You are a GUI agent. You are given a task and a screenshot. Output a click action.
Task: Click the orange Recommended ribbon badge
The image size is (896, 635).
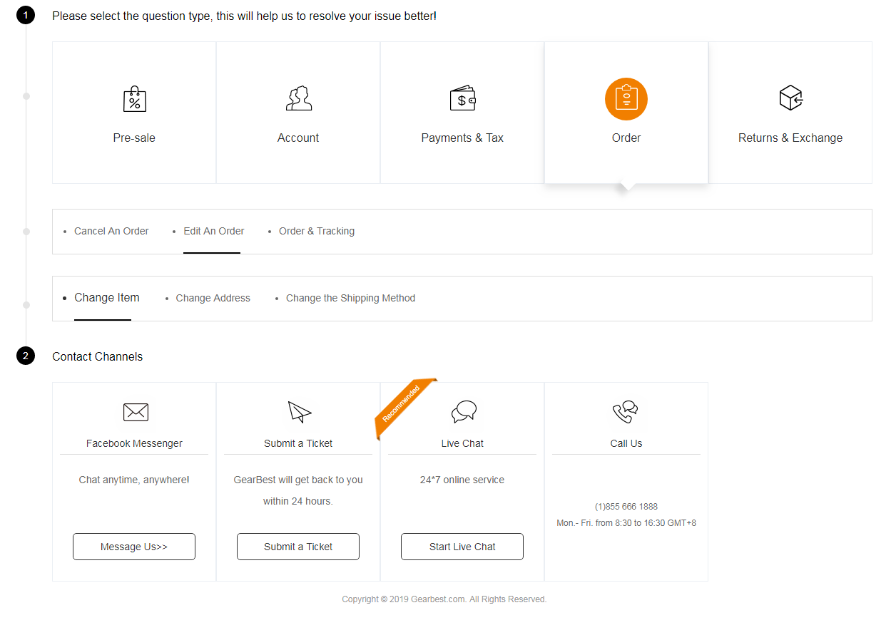pos(402,405)
